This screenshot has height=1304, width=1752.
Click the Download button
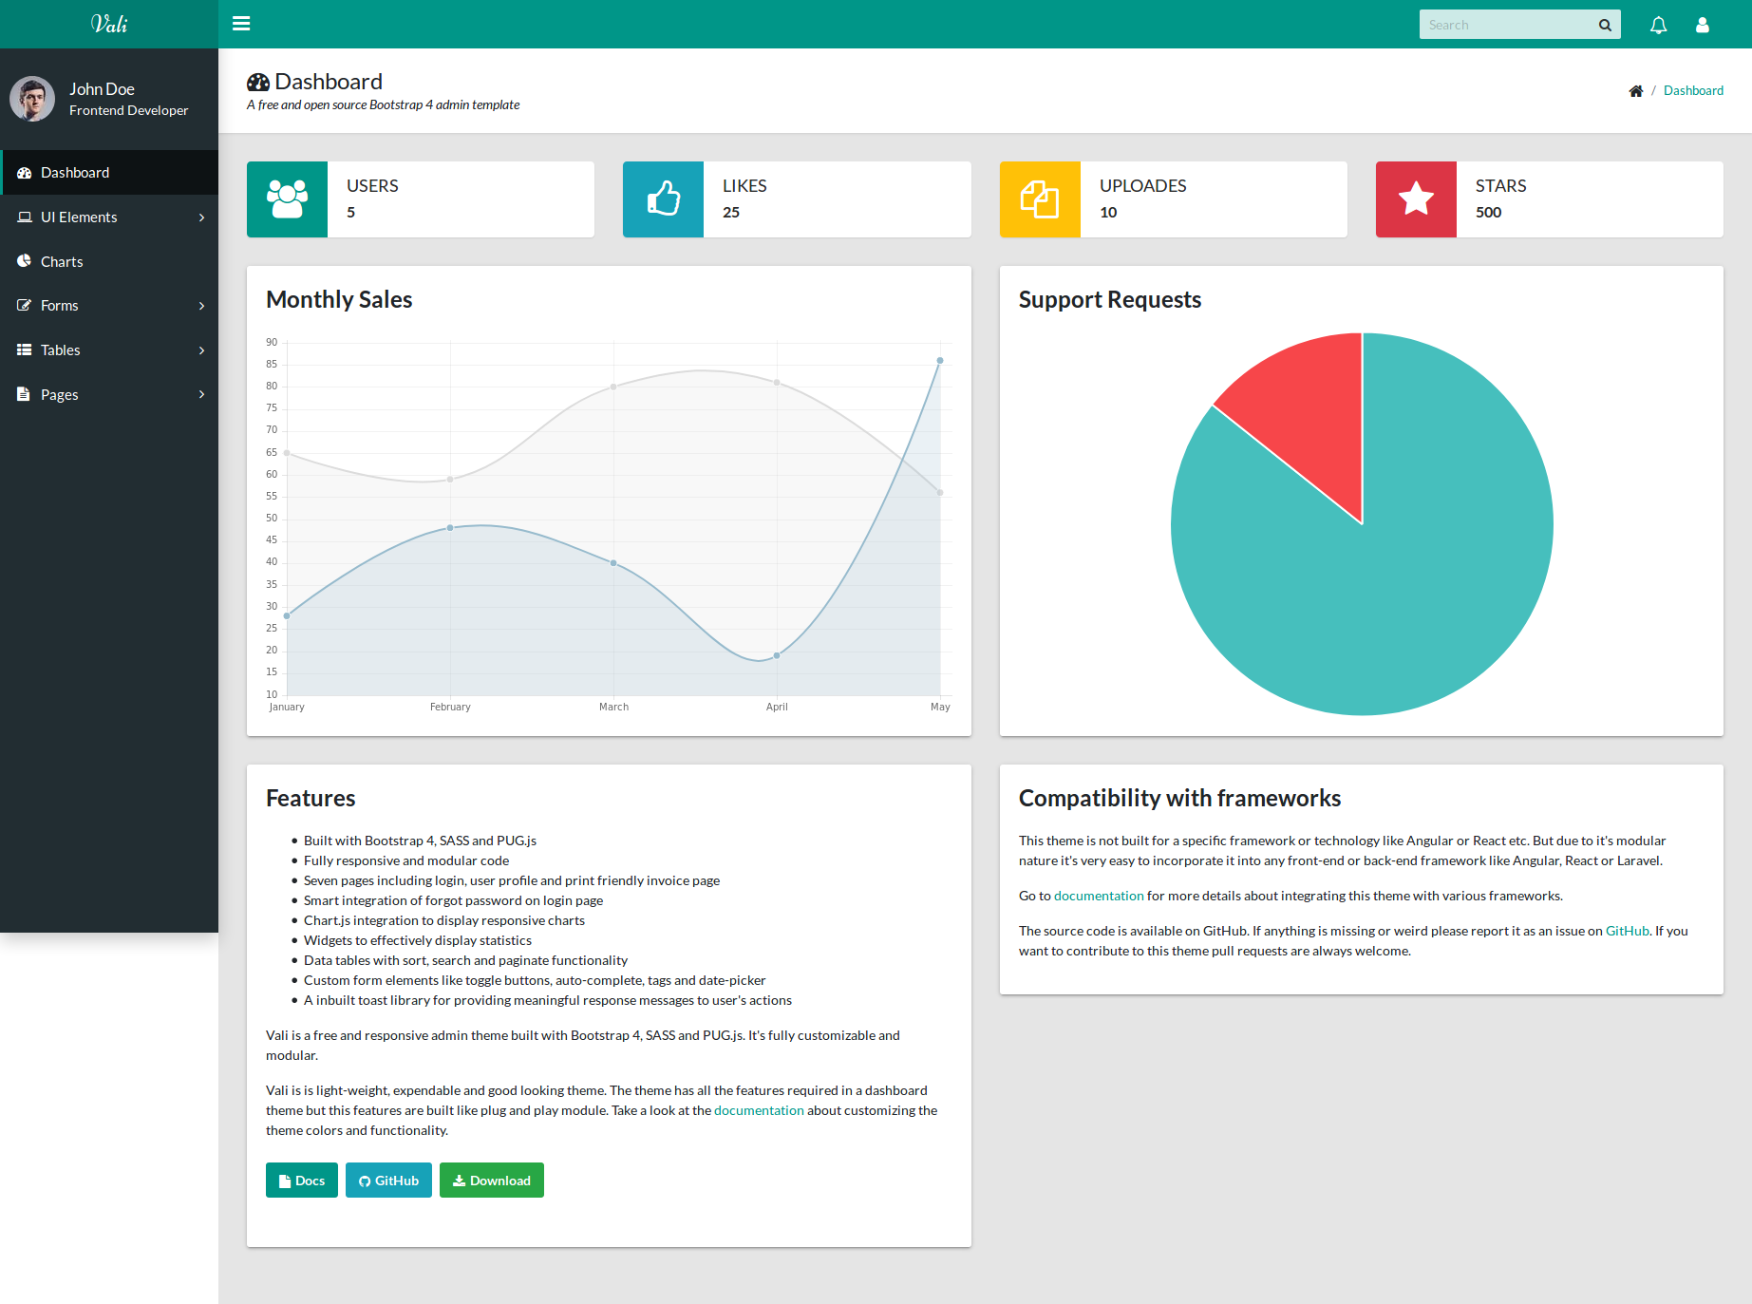[491, 1180]
